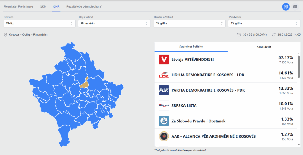303x155 pixels.
Task: Open the Komuna dropdown
Action: (x=39, y=23)
